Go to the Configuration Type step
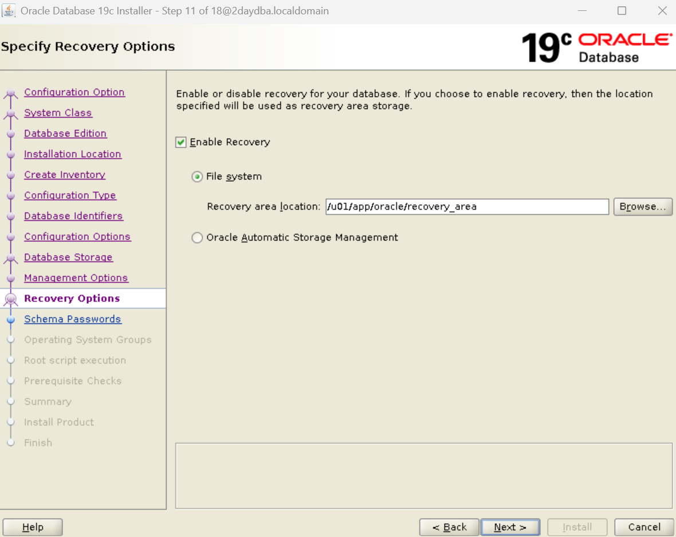 pyautogui.click(x=70, y=195)
